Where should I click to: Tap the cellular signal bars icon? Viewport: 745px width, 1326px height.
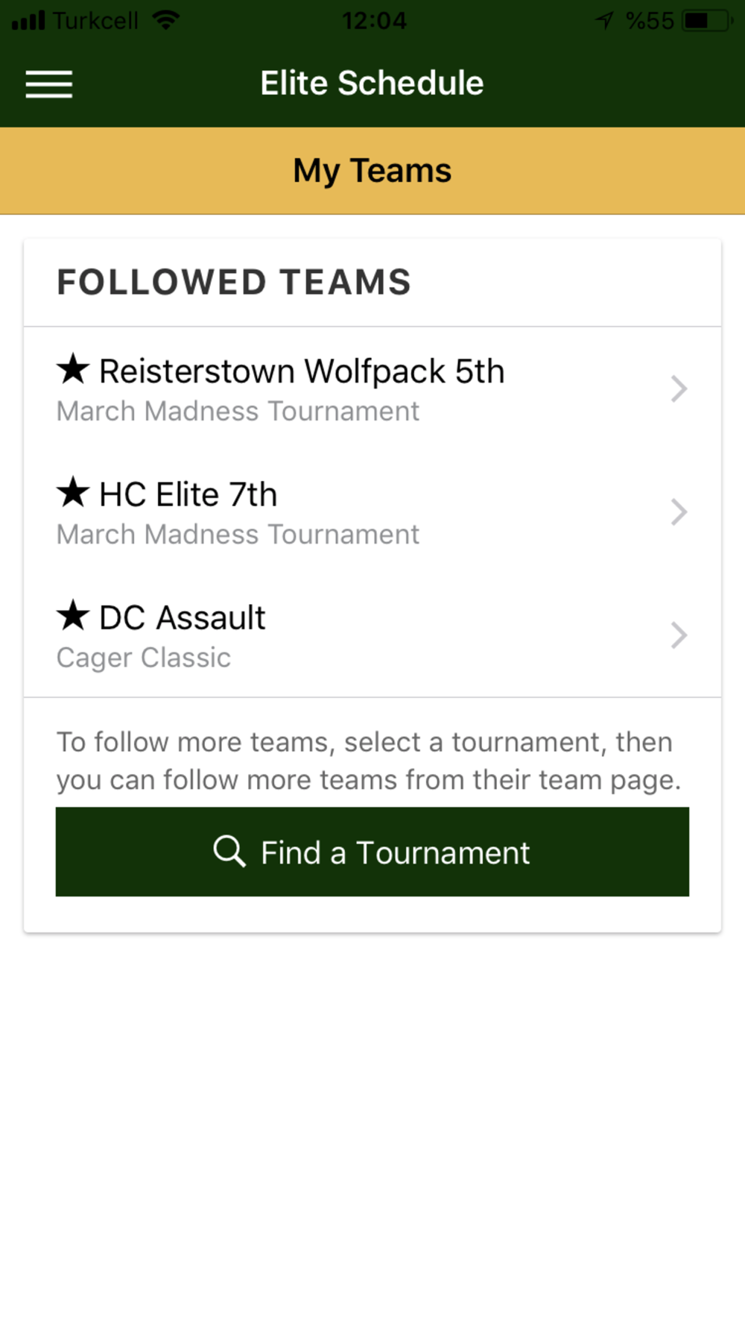tap(28, 20)
